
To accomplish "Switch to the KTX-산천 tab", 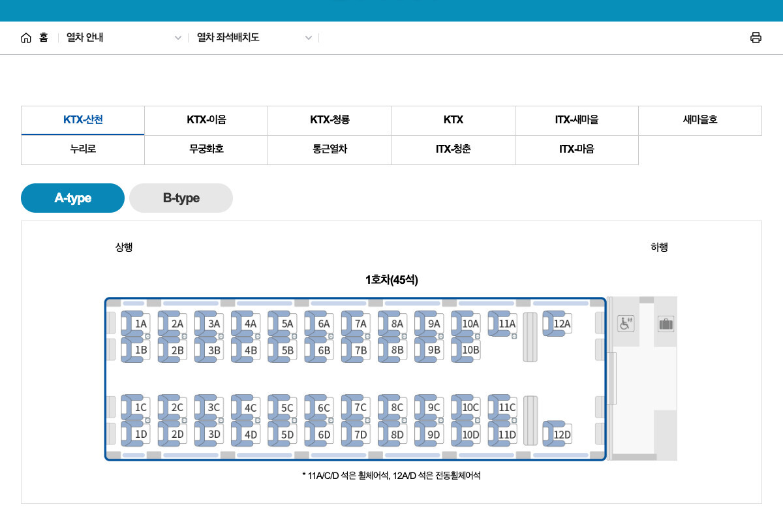I will click(x=83, y=120).
